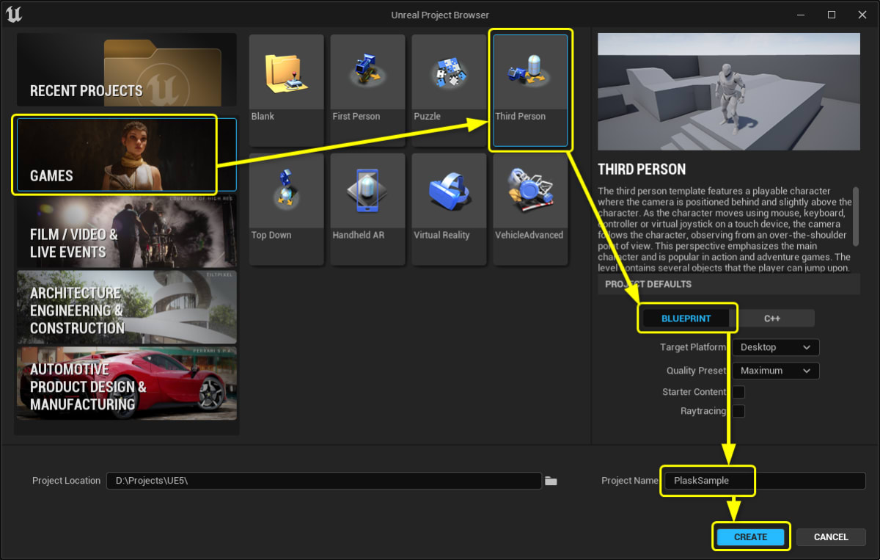Select the First Person template
The image size is (880, 560).
(367, 90)
